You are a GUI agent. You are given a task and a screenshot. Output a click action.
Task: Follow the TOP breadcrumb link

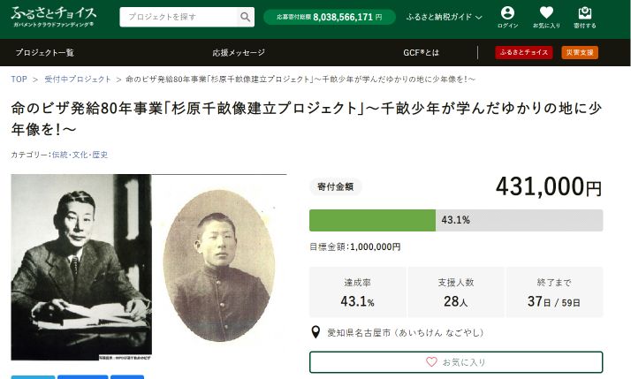[x=19, y=80]
